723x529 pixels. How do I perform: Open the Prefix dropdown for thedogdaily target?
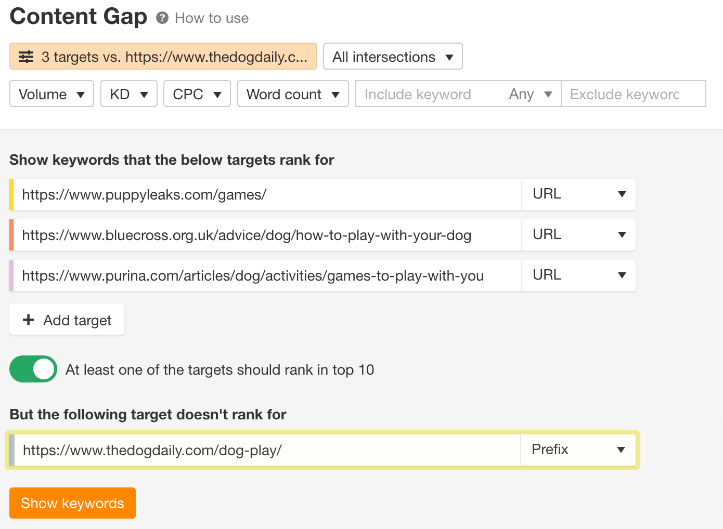(578, 450)
